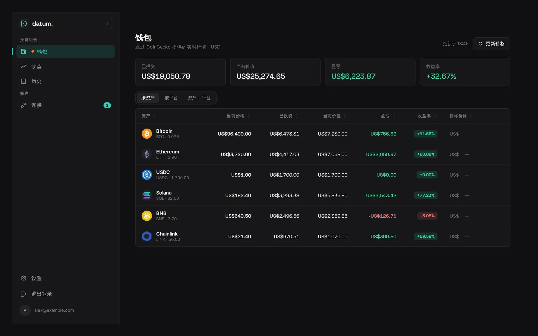Click the Ethereum coin icon
The image size is (538, 336).
(x=147, y=154)
